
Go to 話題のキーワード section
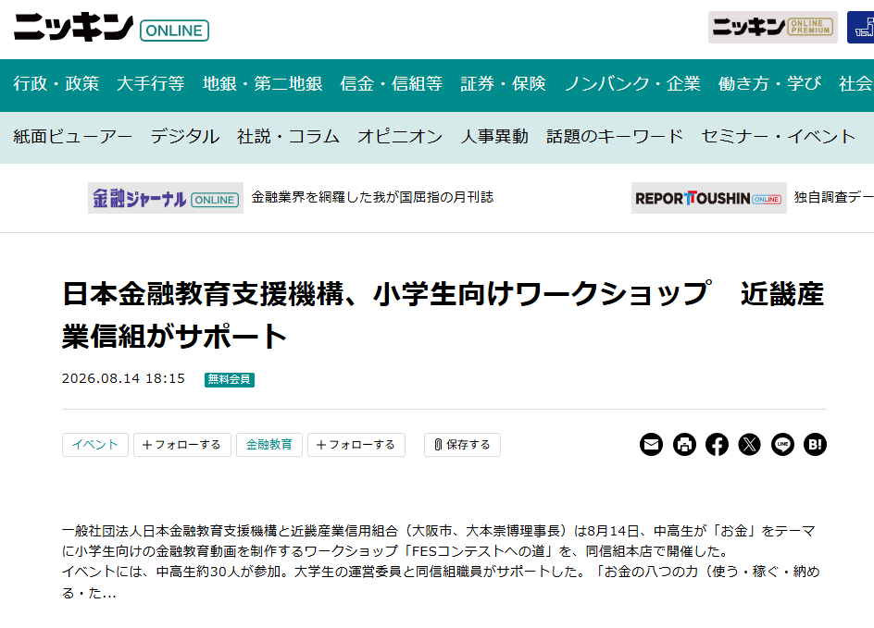pos(615,136)
